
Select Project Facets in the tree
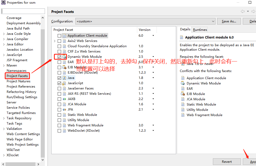[x=17, y=76]
